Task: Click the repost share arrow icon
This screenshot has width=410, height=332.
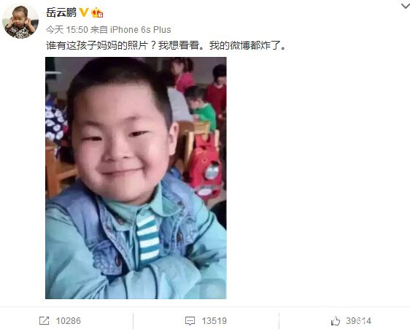Action: click(x=45, y=320)
